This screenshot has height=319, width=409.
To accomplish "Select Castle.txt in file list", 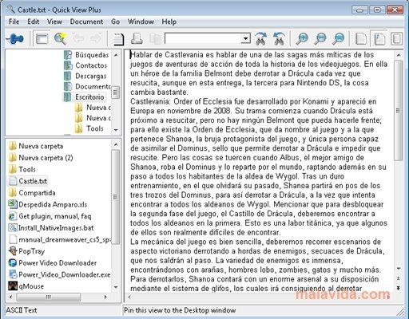I will tap(28, 181).
